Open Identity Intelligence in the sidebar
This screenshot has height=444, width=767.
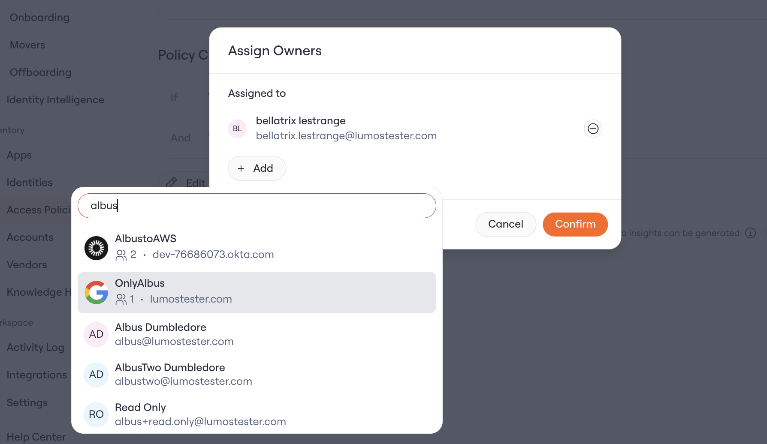pos(55,100)
